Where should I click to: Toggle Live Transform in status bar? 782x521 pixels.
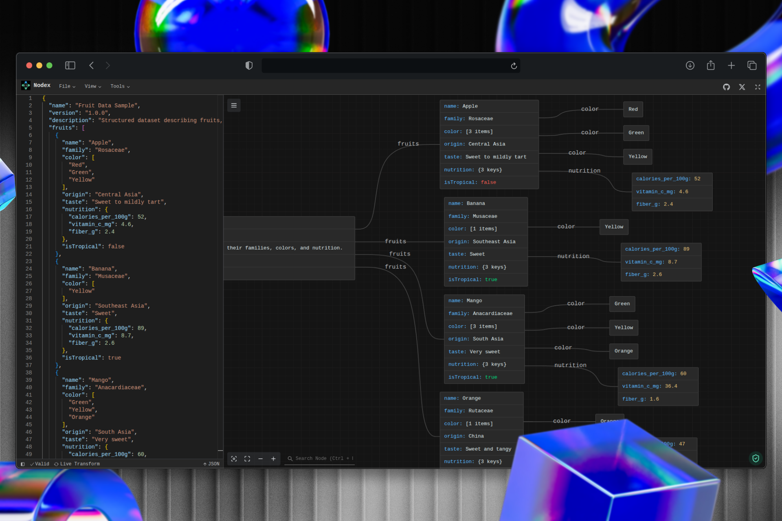77,464
